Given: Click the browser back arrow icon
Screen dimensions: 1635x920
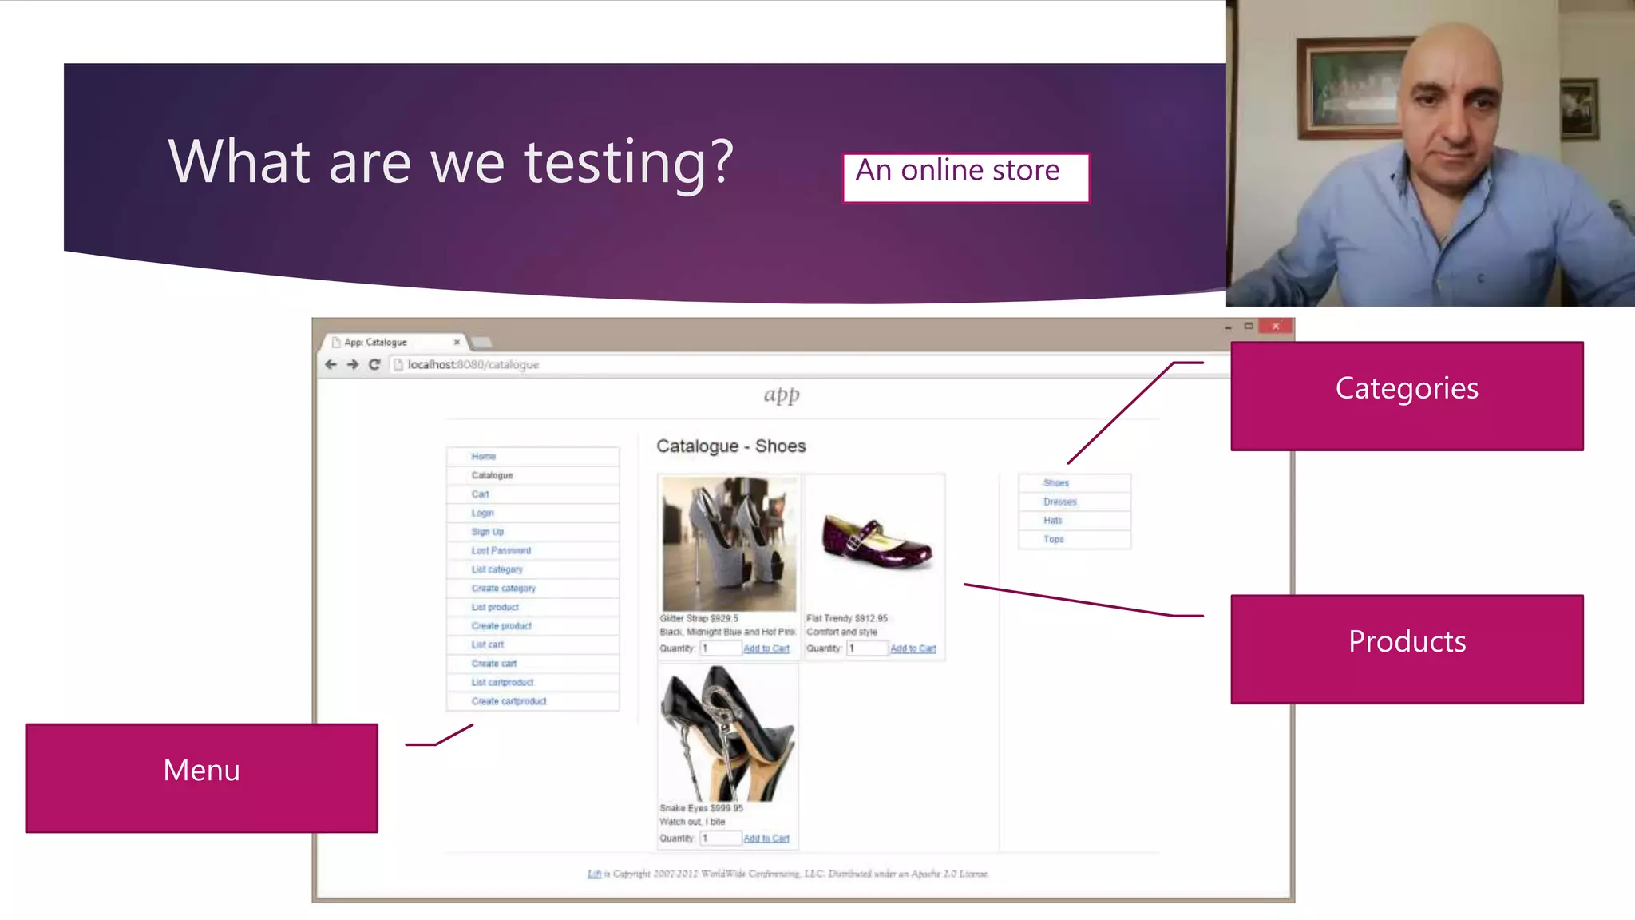Looking at the screenshot, I should [x=331, y=364].
